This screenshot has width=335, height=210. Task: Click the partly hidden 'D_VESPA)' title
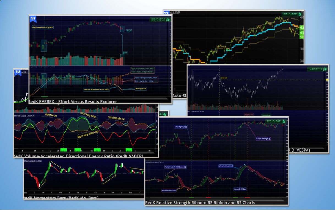click(x=299, y=150)
